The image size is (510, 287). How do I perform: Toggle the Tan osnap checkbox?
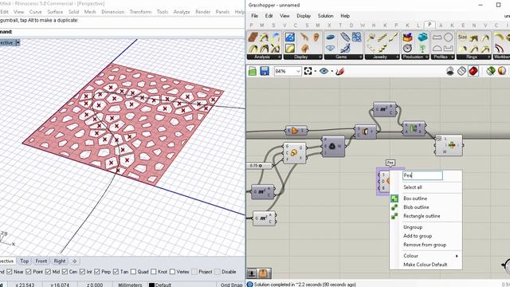point(116,271)
